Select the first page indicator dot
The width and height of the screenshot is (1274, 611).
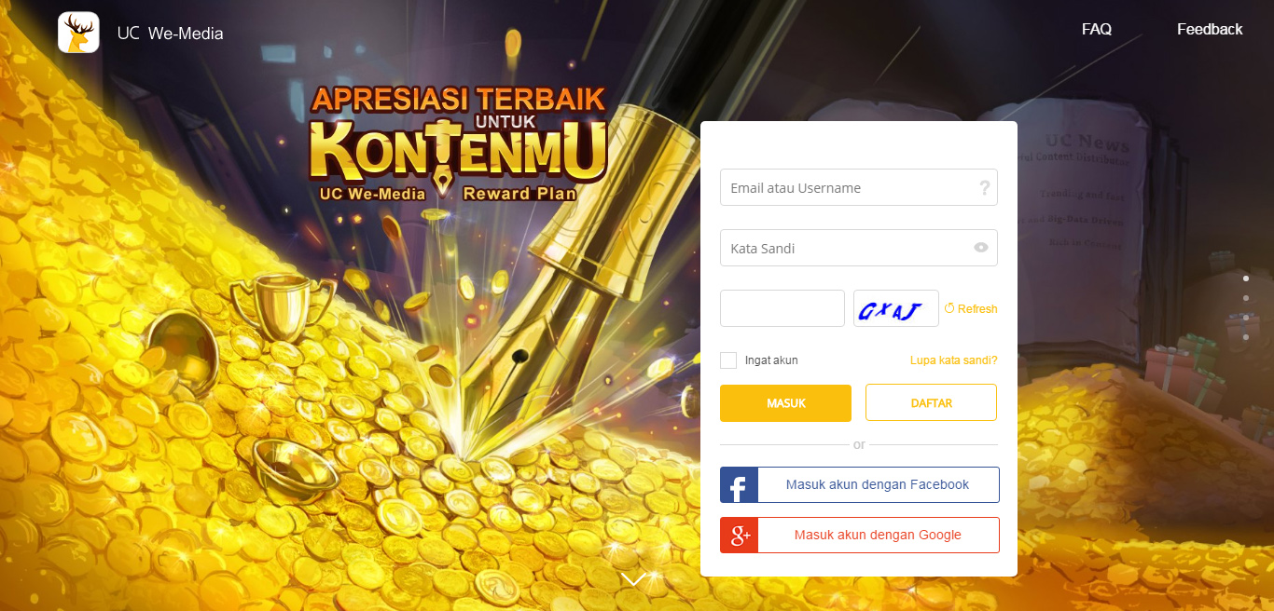(1246, 278)
